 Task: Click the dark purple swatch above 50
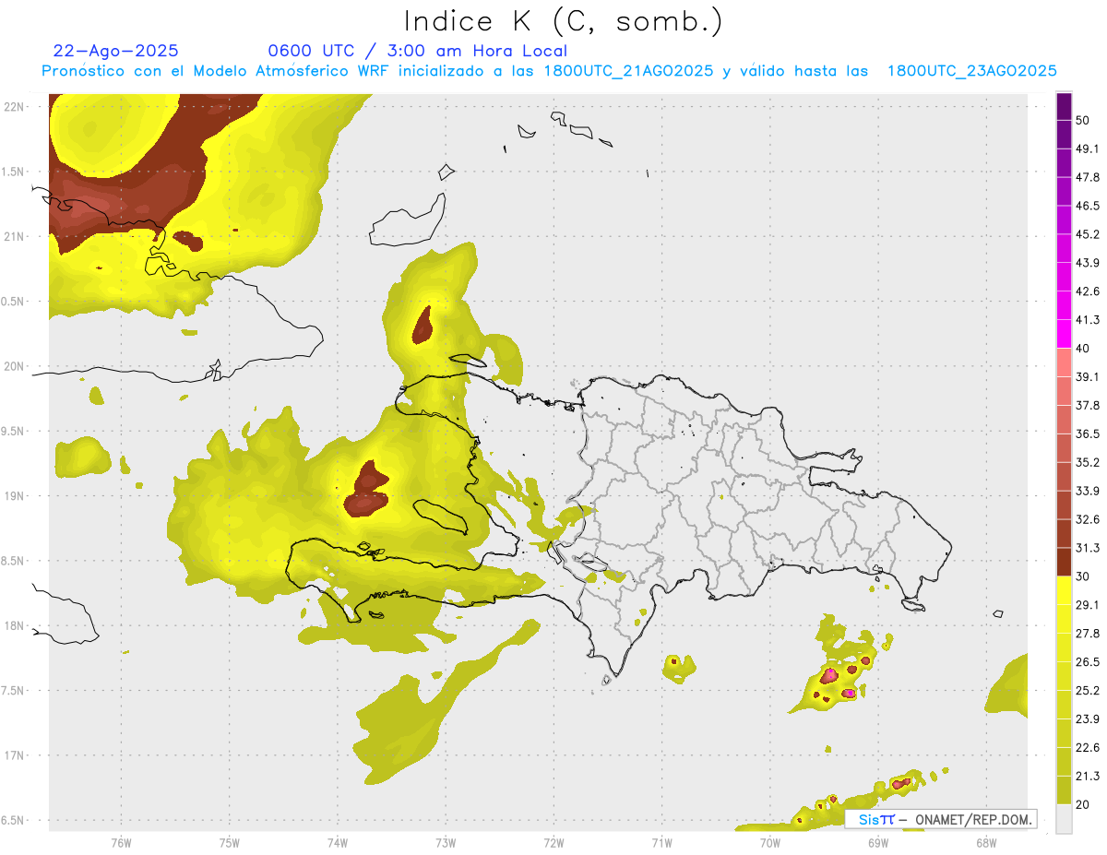pyautogui.click(x=1064, y=107)
